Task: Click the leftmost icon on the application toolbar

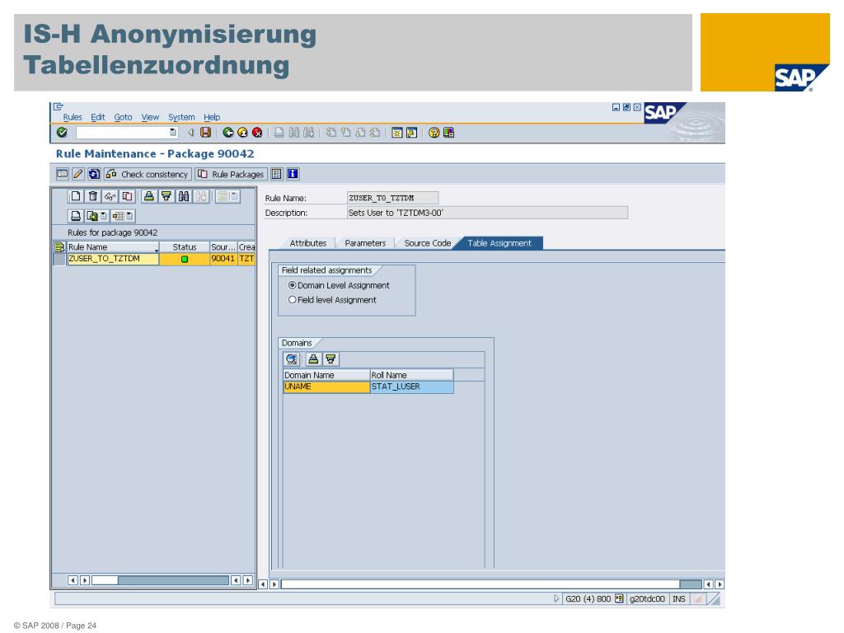Action: click(x=63, y=174)
